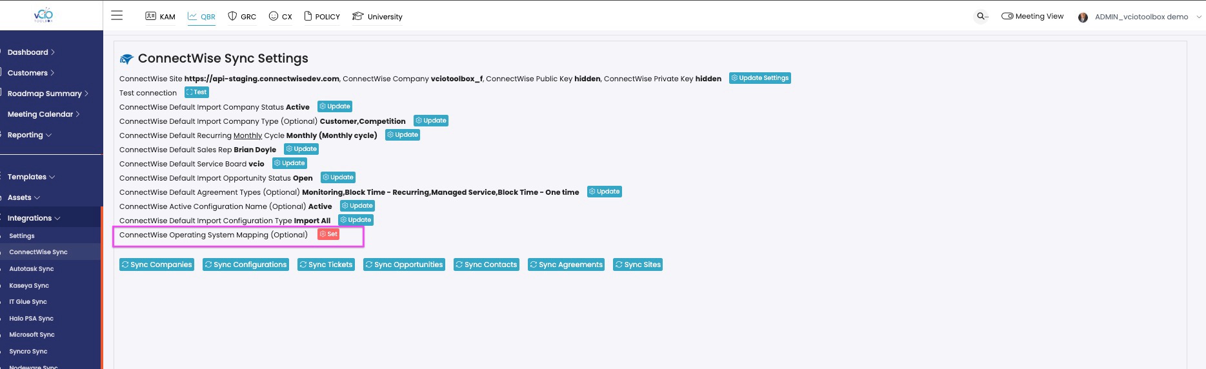Viewport: 1206px width, 369px height.
Task: Click the ConnectWise logo icon beside title
Action: (x=126, y=59)
